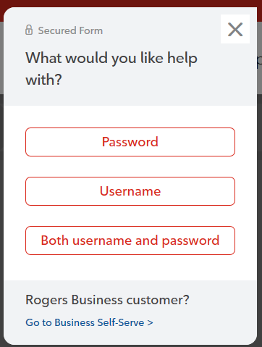262x347 pixels.
Task: Pick Both username and password option
Action: pyautogui.click(x=130, y=241)
